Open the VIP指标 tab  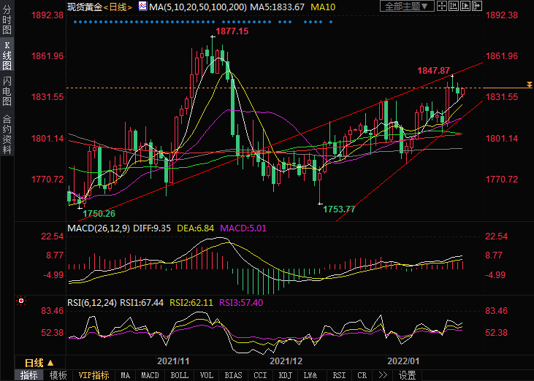(94, 375)
